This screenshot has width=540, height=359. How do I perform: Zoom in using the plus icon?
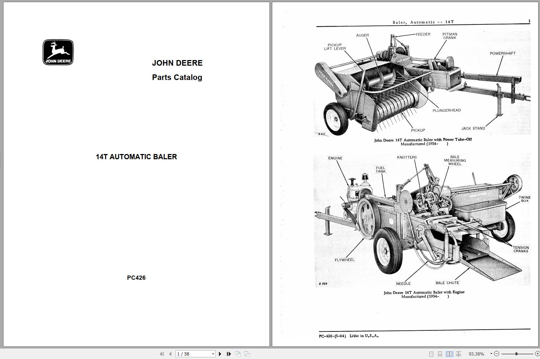pos(537,354)
